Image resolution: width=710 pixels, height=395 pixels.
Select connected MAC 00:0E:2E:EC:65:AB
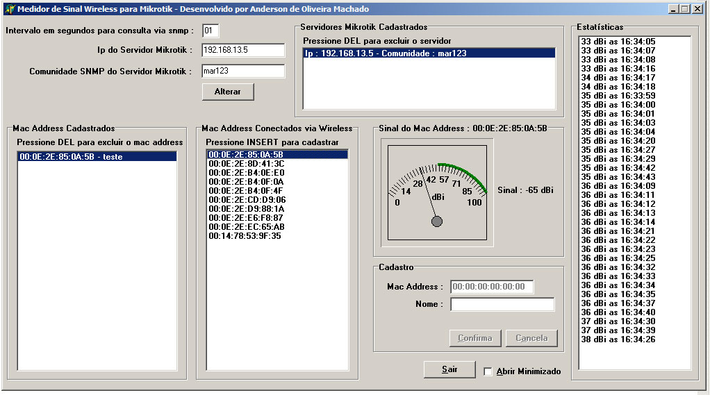coord(246,227)
